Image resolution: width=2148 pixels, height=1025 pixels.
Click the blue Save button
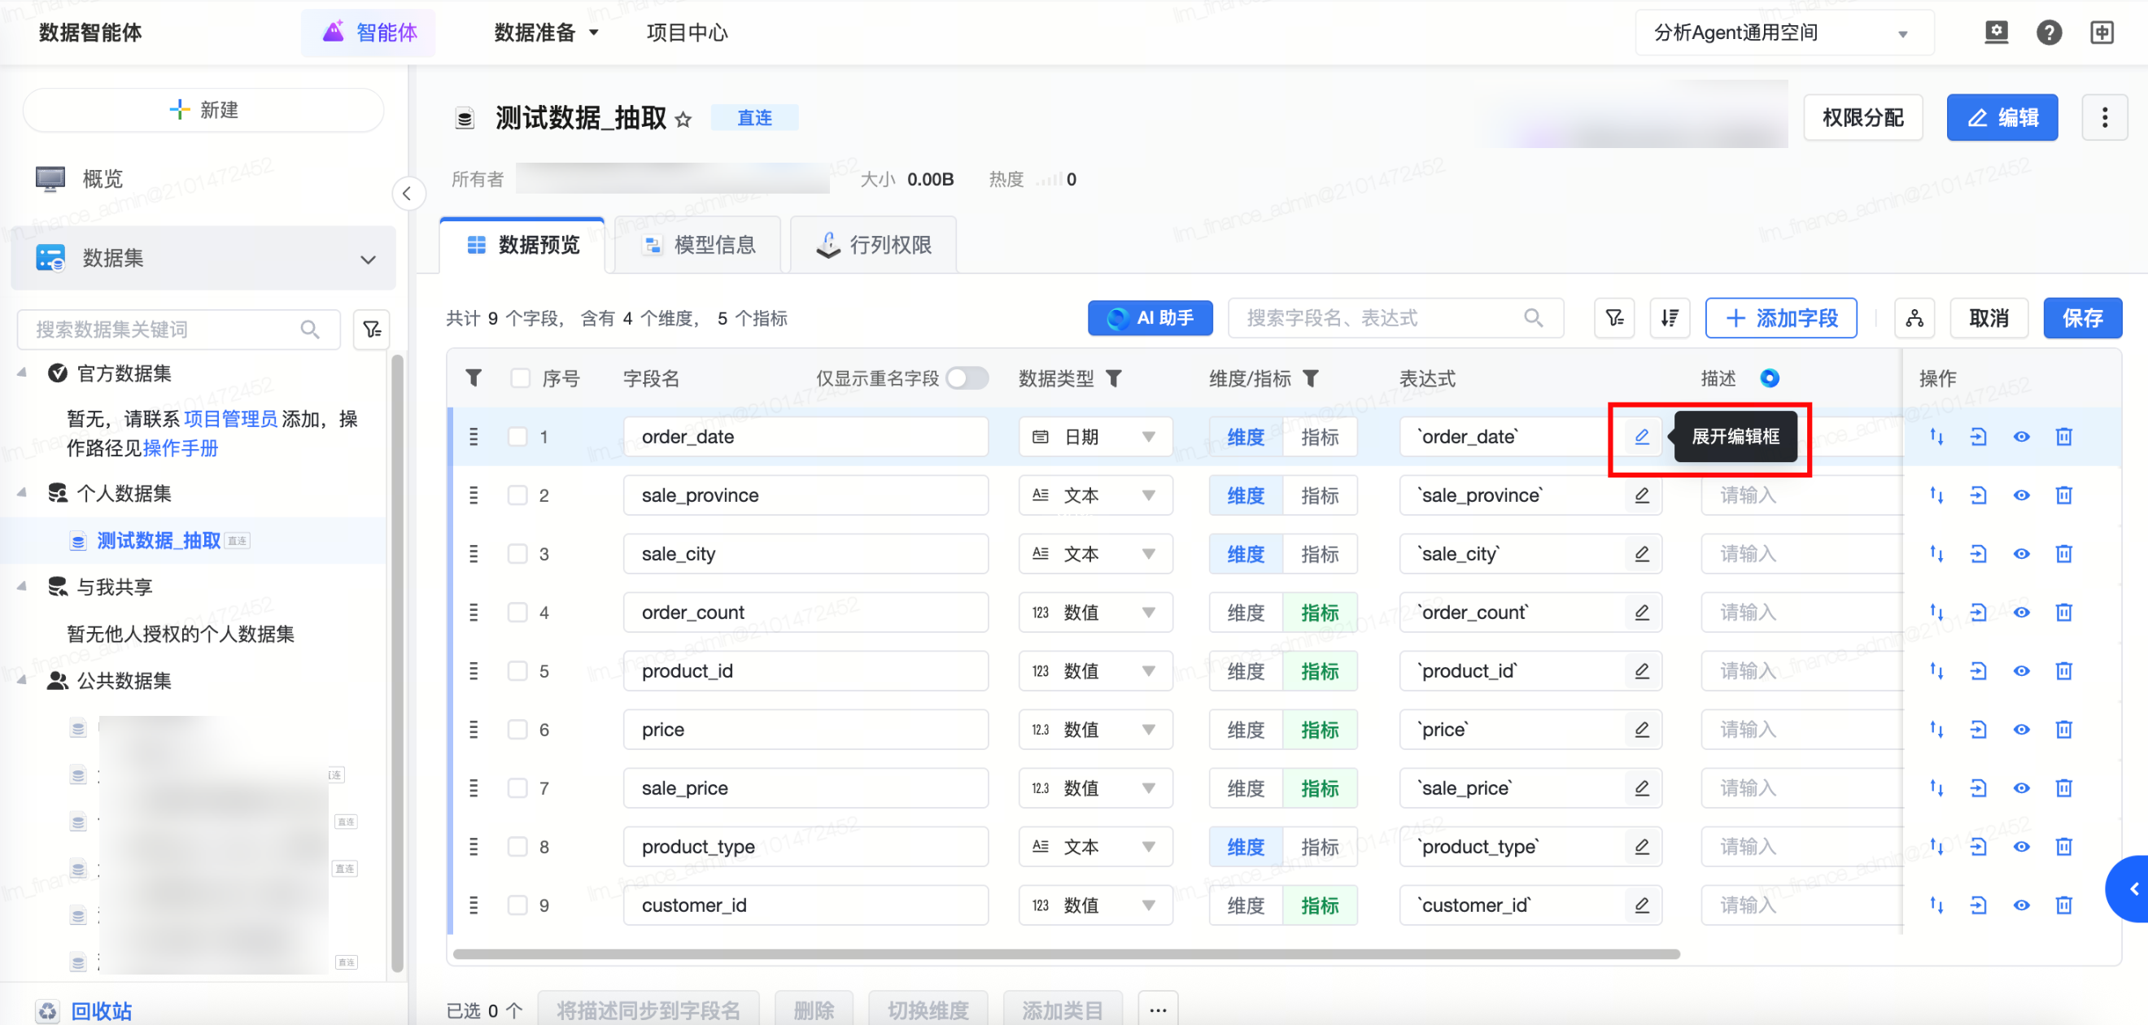pos(2081,318)
